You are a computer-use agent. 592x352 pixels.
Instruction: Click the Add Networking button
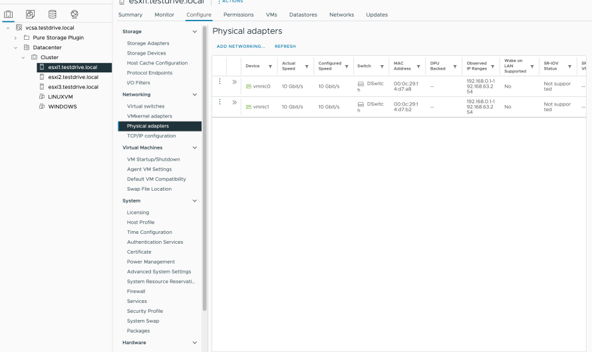point(241,46)
